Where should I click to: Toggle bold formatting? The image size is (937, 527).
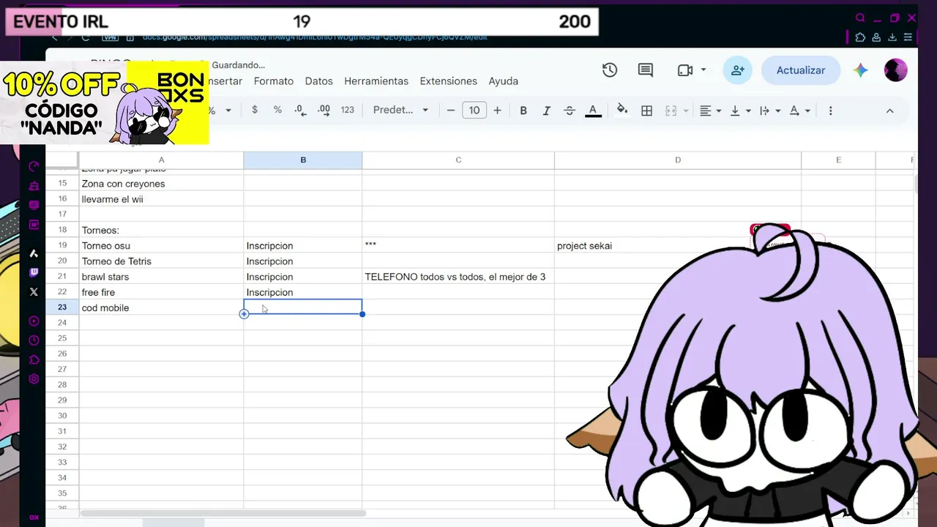click(523, 111)
